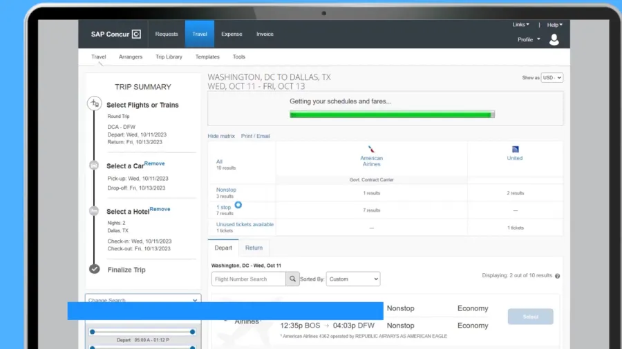Click the Finalize Trip step label
This screenshot has width=622, height=349.
(x=126, y=270)
